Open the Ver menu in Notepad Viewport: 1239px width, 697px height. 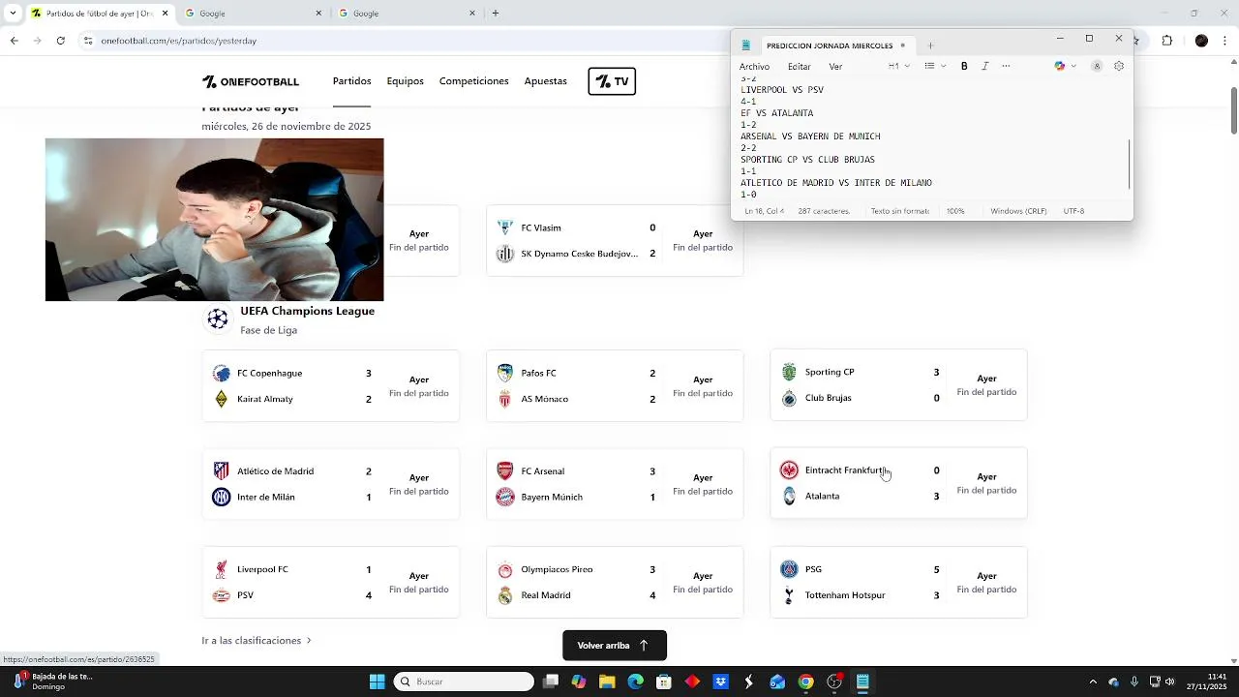[x=835, y=67]
